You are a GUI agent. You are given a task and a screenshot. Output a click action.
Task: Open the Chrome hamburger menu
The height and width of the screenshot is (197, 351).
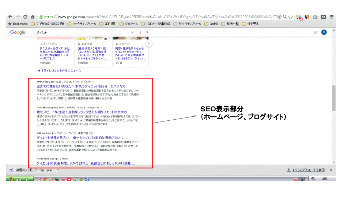tap(332, 17)
